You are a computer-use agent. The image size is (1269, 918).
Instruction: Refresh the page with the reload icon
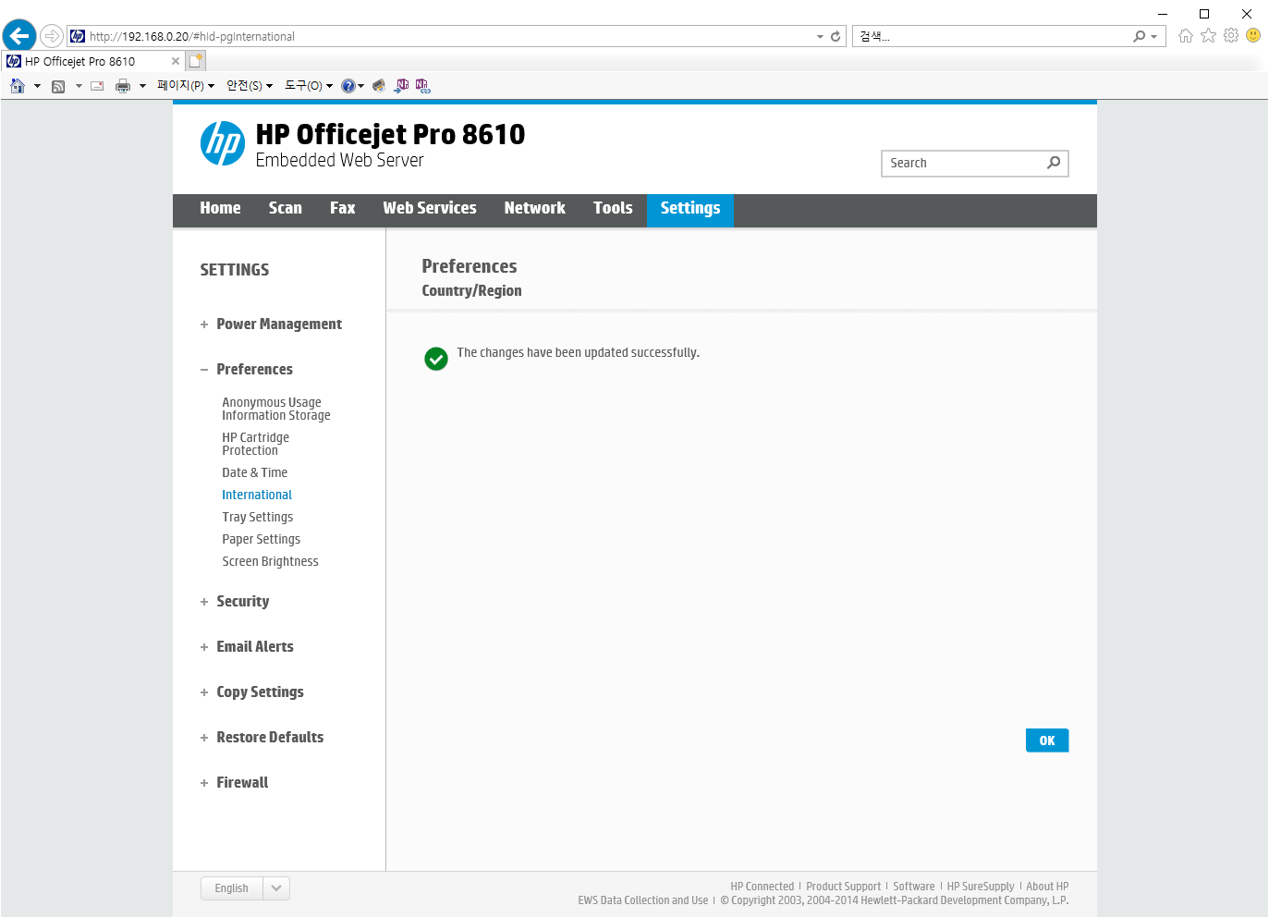click(x=836, y=36)
